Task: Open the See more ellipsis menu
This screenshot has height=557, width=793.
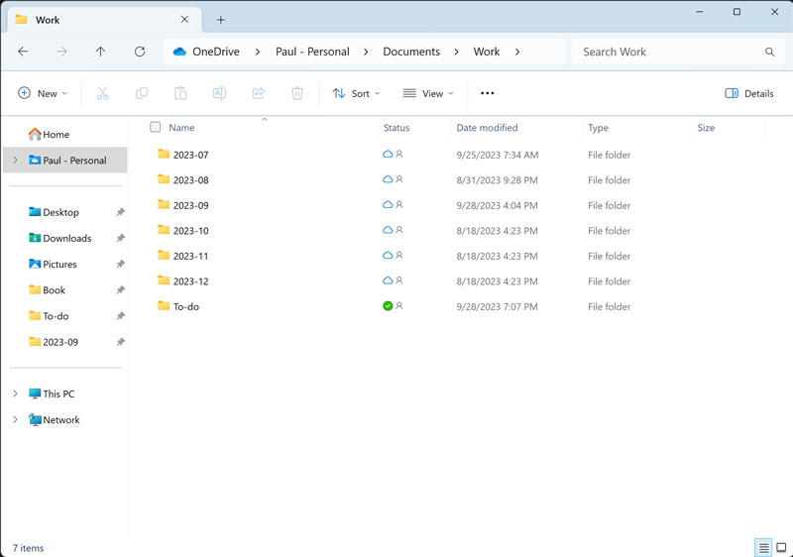Action: pyautogui.click(x=487, y=93)
